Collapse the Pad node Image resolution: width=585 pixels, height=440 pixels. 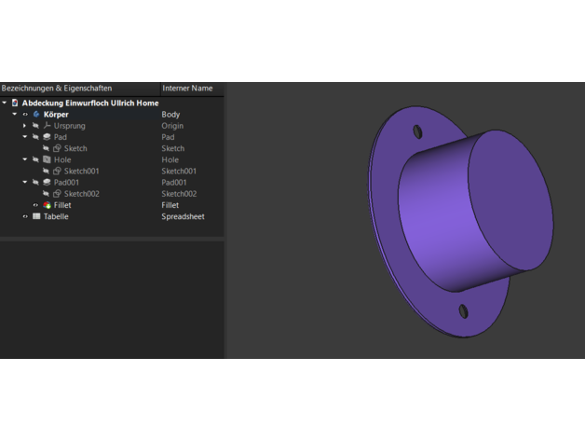tap(25, 137)
